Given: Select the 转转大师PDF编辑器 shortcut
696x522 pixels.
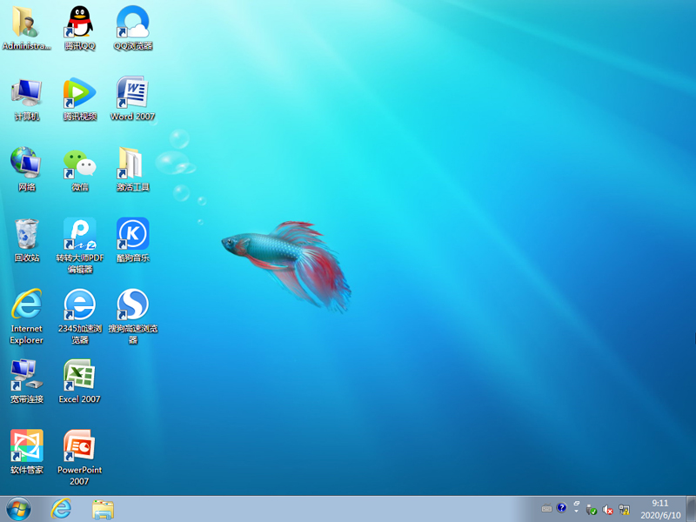Looking at the screenshot, I should click(80, 234).
